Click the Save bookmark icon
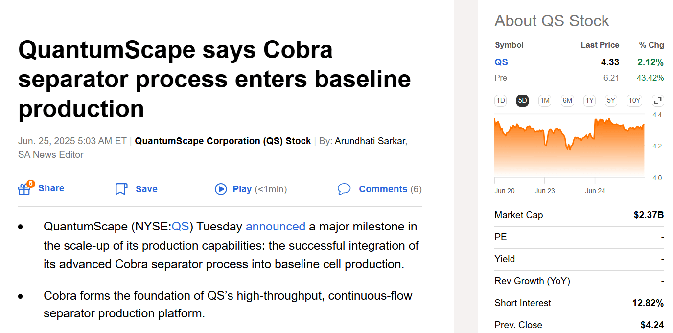Screen dimensions: 673x333 (120, 188)
